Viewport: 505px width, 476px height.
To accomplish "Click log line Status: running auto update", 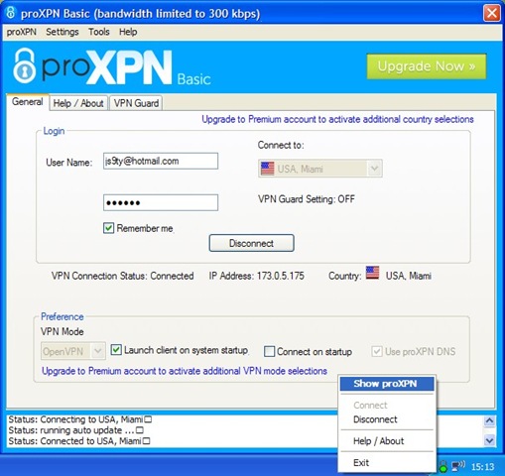I will tap(75, 430).
